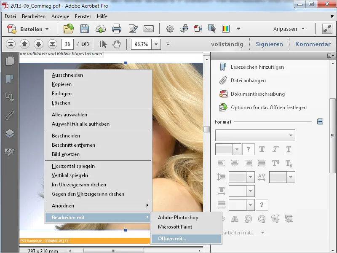Screen dimensions: 337x253
Task: Choose Kopieren from the context menu
Action: (98, 84)
